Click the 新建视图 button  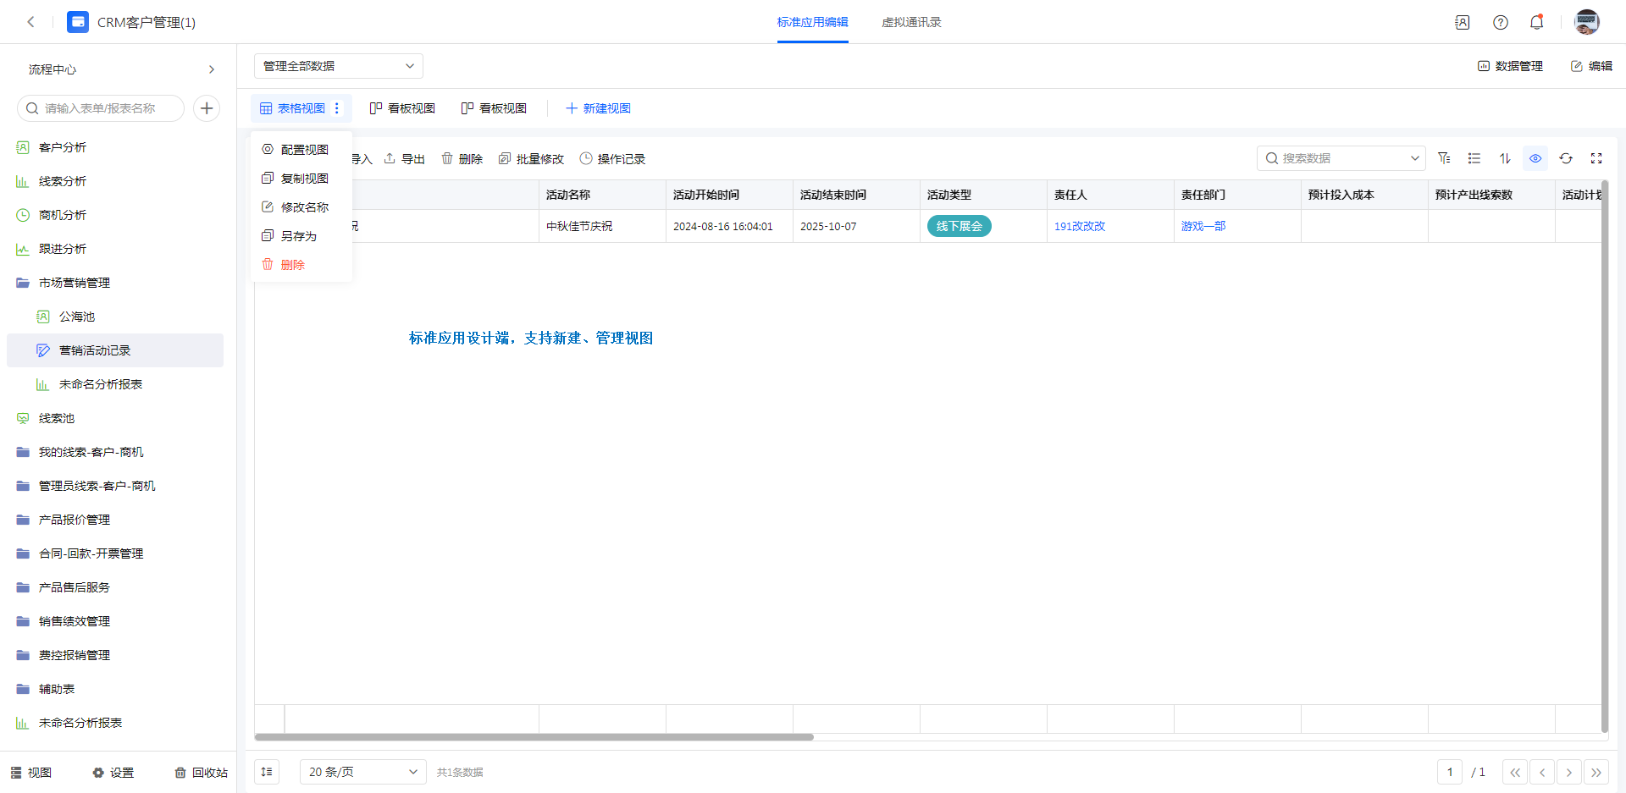598,108
